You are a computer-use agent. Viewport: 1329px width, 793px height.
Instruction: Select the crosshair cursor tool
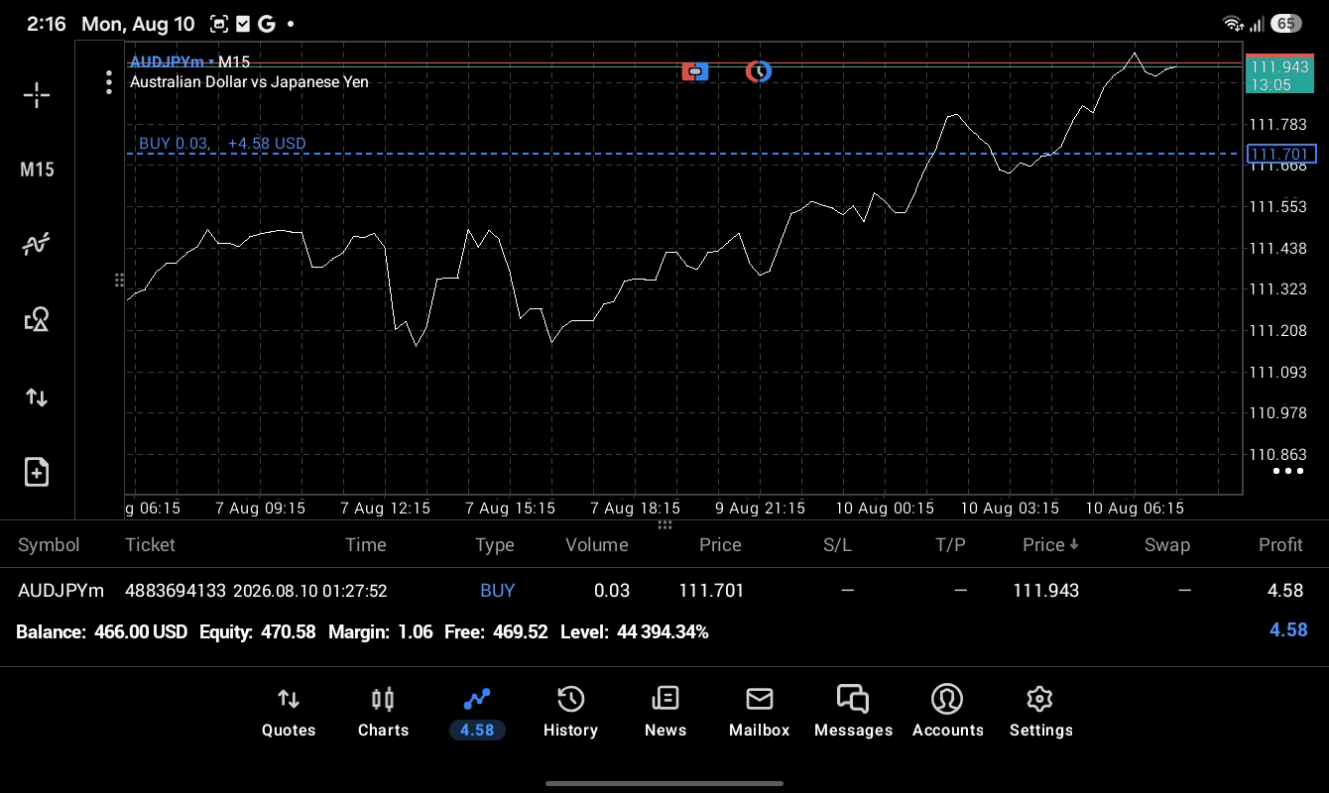pyautogui.click(x=37, y=95)
